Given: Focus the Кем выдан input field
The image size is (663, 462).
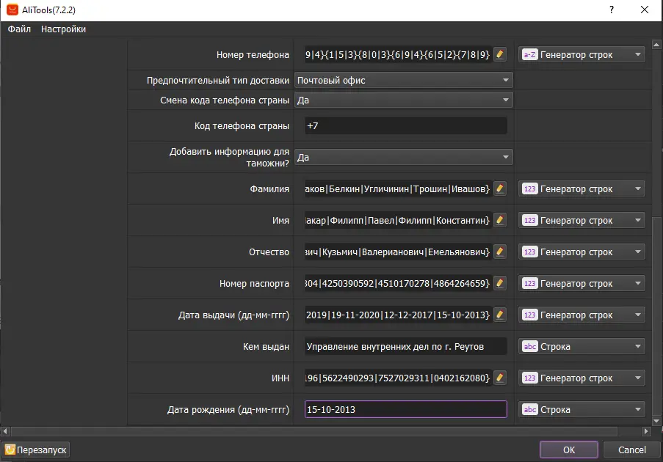Looking at the screenshot, I should [x=405, y=346].
